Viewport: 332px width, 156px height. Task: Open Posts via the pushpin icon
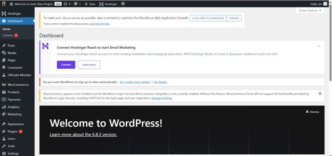4,45
